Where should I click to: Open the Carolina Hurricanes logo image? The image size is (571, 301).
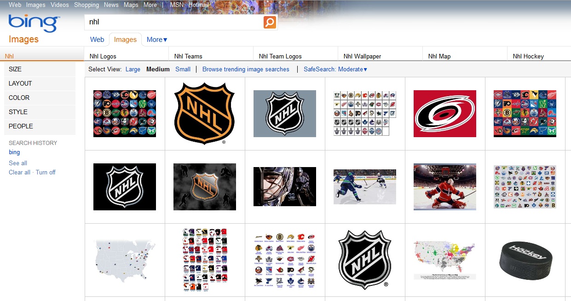[x=444, y=113]
